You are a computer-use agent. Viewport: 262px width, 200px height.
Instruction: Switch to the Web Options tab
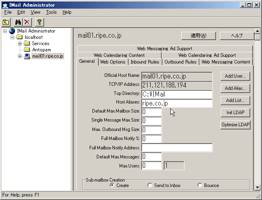click(x=113, y=62)
